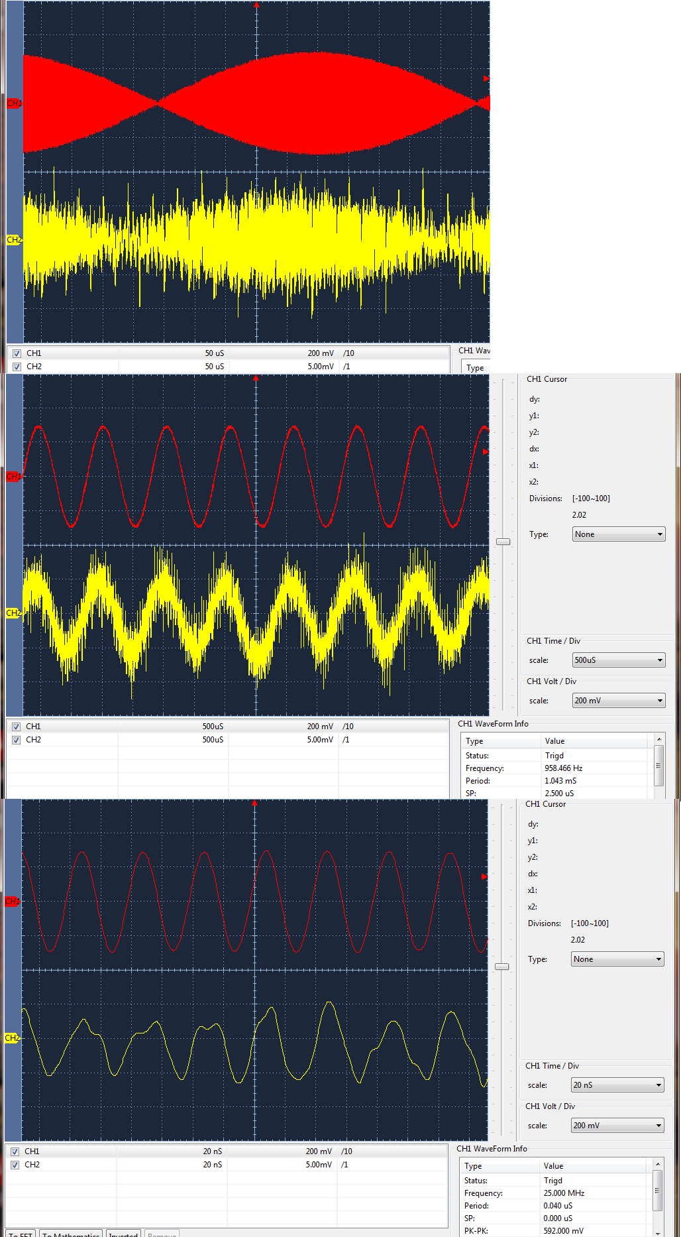This screenshot has width=681, height=1237.
Task: Open the CH1 Volt/Div dropdown below the 20 nS scale
Action: 617,1126
